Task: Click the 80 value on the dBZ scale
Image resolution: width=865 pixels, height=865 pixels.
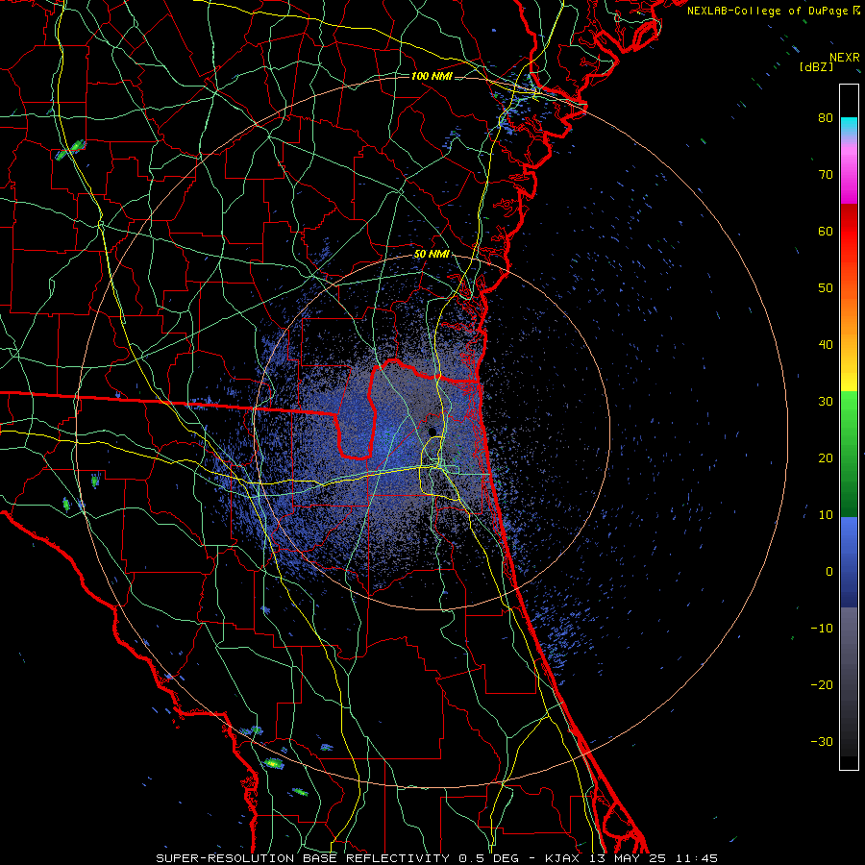Action: pos(826,118)
